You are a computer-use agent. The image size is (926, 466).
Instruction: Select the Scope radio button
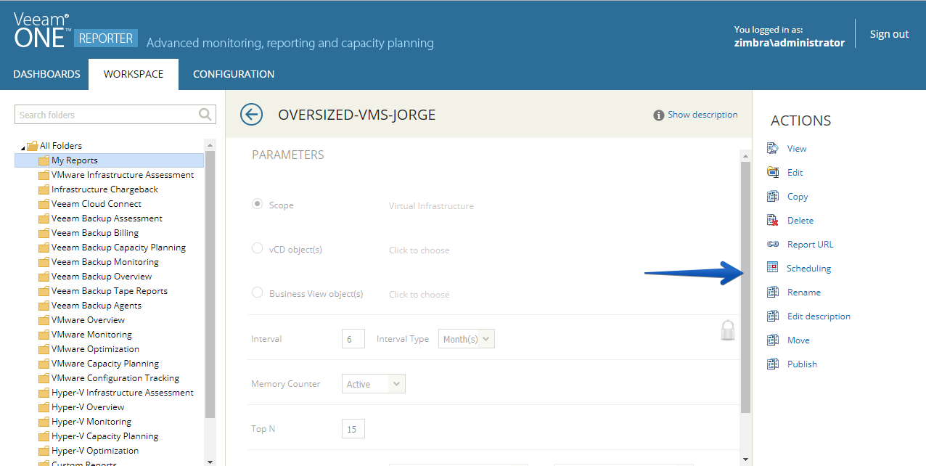pyautogui.click(x=257, y=204)
